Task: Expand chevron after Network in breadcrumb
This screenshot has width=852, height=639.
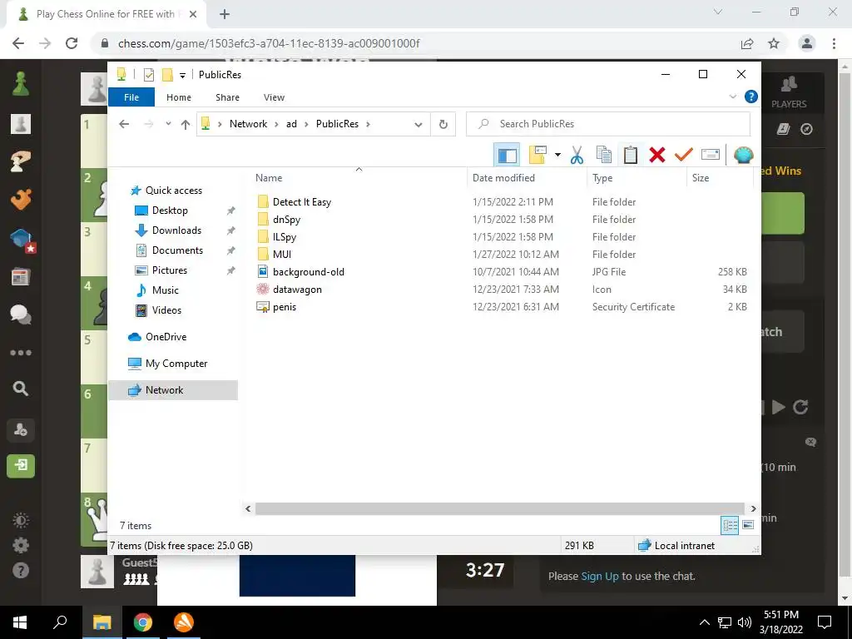Action: coord(276,124)
